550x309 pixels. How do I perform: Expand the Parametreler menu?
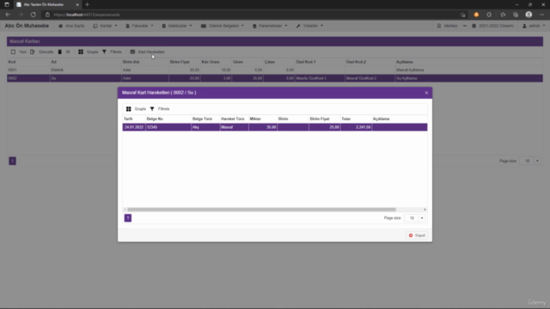pyautogui.click(x=270, y=26)
